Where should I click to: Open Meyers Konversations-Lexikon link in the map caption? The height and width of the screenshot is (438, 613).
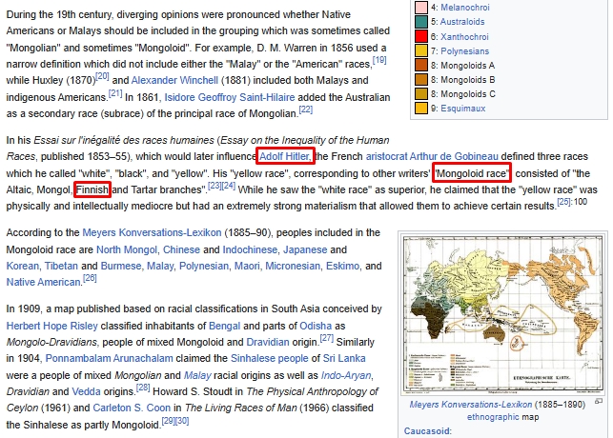(471, 405)
